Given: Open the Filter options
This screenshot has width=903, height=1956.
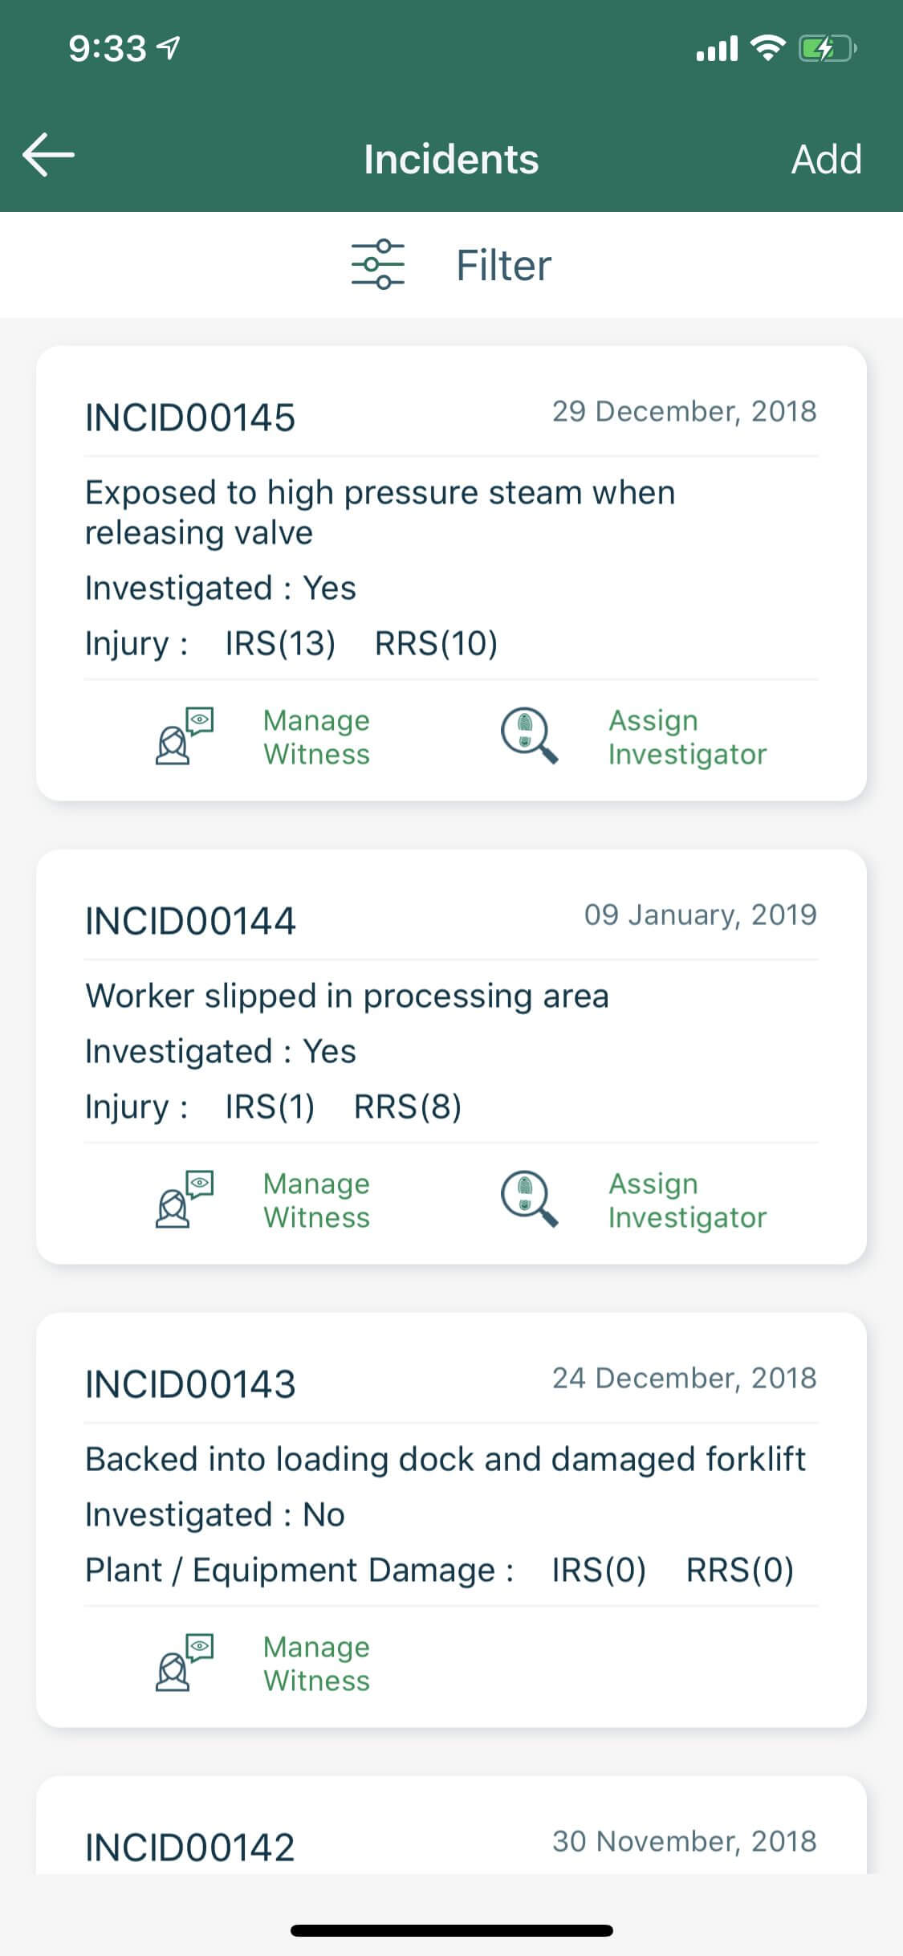Looking at the screenshot, I should [x=502, y=265].
